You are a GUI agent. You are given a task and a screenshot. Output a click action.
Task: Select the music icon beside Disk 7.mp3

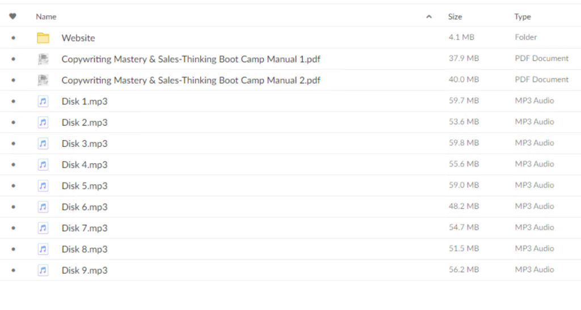tap(43, 227)
